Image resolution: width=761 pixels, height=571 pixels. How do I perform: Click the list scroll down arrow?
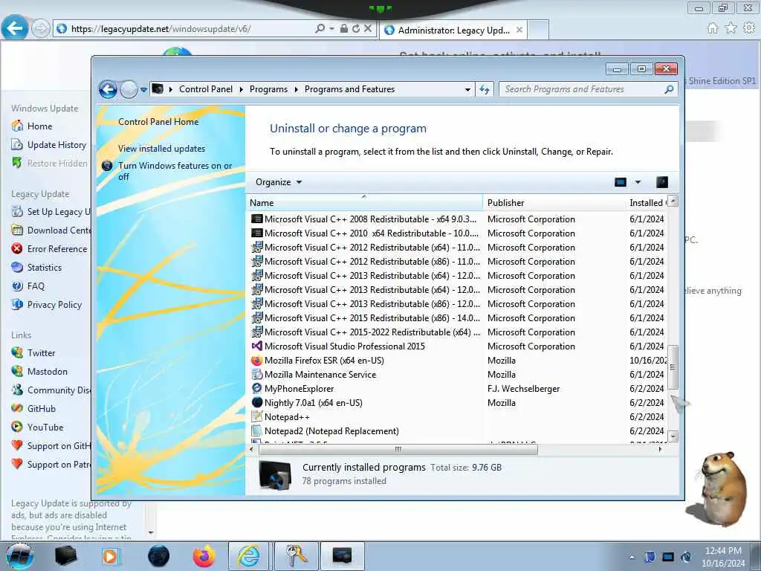(x=673, y=436)
